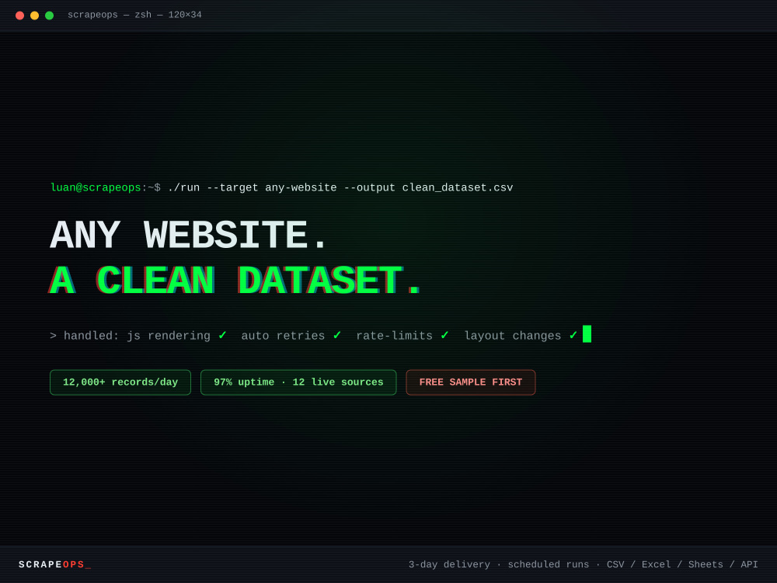Click the 'scheduled runs' footer text

(x=549, y=564)
